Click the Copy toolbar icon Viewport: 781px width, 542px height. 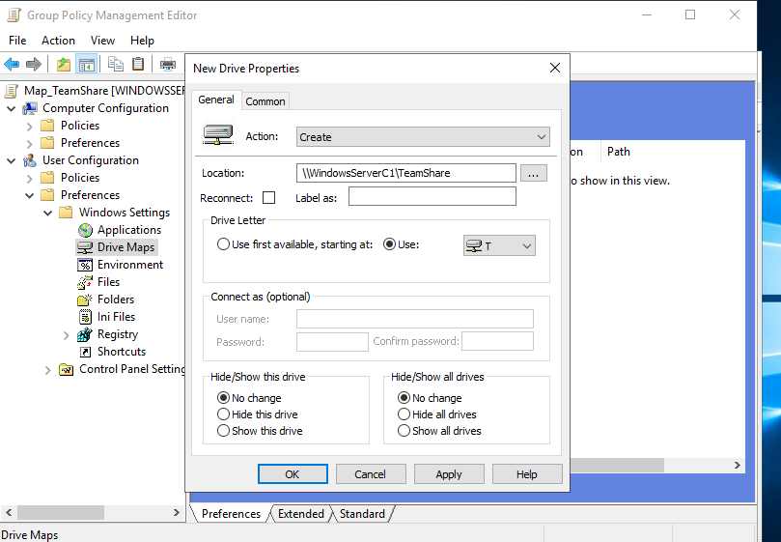pos(116,64)
